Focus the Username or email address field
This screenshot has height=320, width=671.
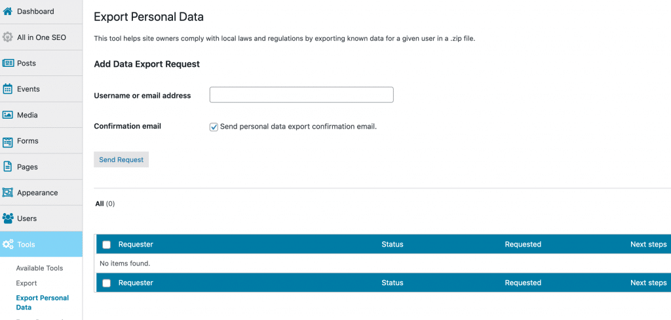click(301, 94)
